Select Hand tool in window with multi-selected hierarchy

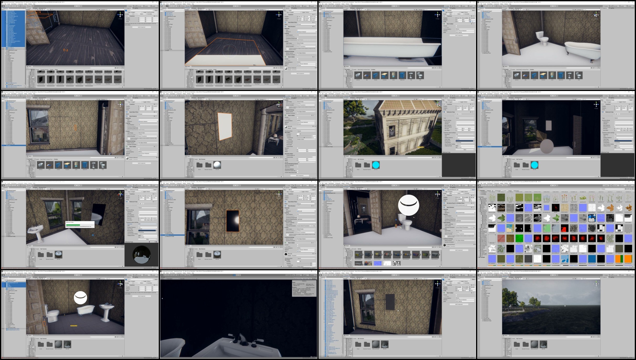pos(3,6)
